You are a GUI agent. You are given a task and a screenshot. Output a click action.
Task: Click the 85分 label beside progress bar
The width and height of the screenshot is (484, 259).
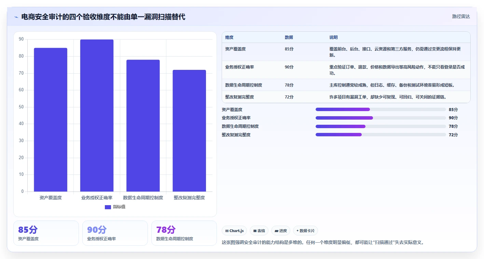click(x=453, y=110)
